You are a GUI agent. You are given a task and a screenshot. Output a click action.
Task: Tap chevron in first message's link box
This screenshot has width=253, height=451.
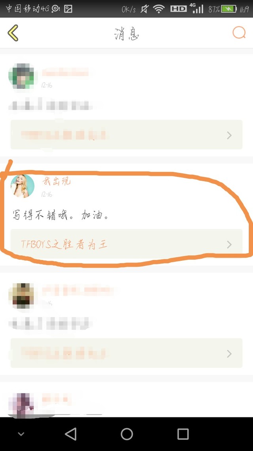pyautogui.click(x=229, y=135)
